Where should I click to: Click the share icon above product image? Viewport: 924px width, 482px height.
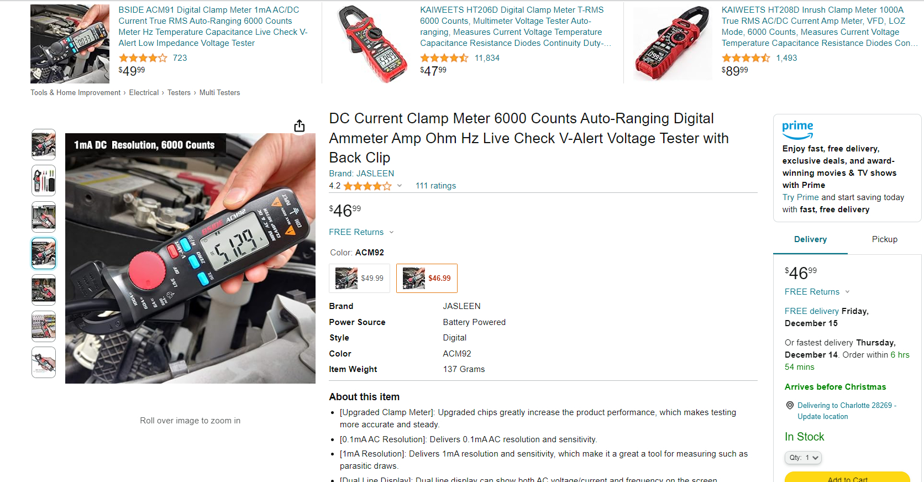pos(299,126)
